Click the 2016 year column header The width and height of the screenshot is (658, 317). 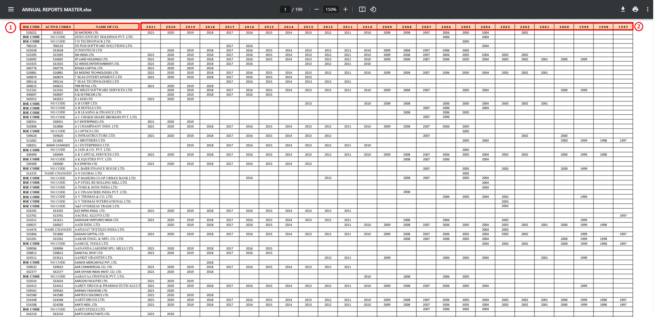pyautogui.click(x=249, y=27)
